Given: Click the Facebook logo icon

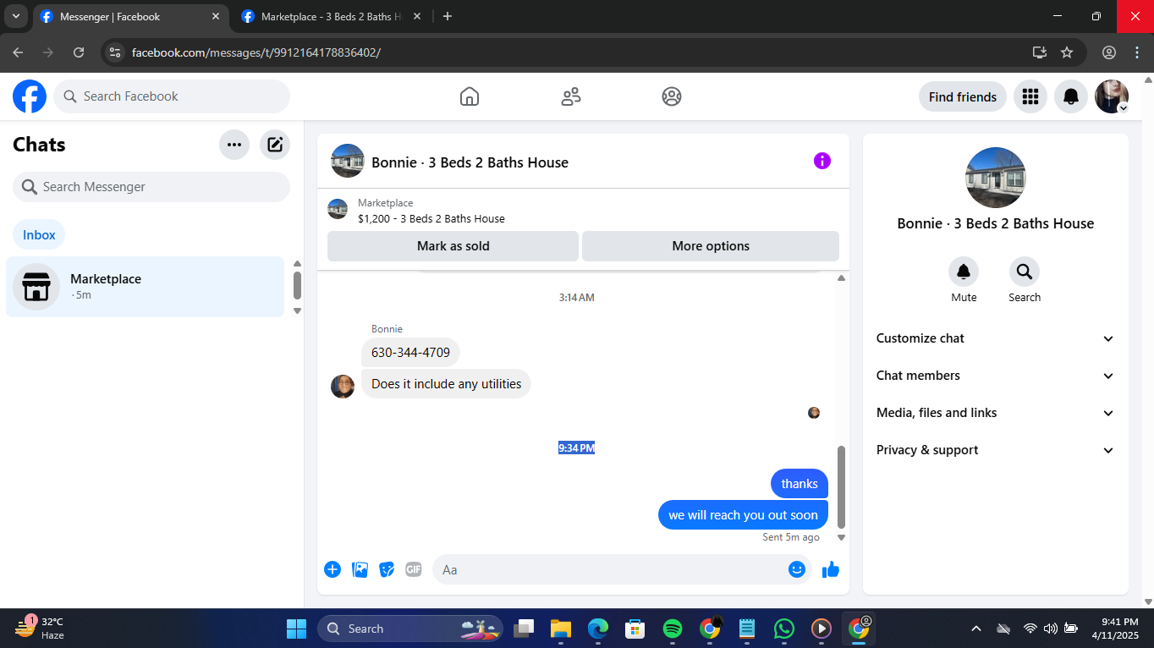Looking at the screenshot, I should coord(30,96).
